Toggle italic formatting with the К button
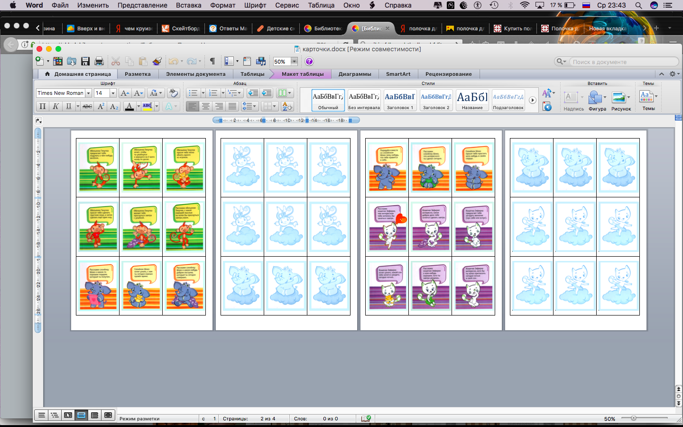The height and width of the screenshot is (427, 683). [x=55, y=106]
